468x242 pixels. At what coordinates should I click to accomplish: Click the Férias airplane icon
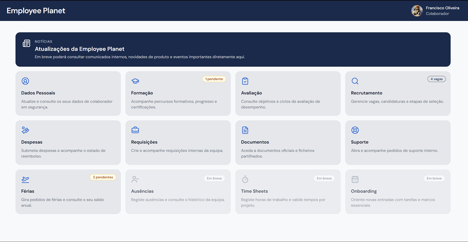25,179
